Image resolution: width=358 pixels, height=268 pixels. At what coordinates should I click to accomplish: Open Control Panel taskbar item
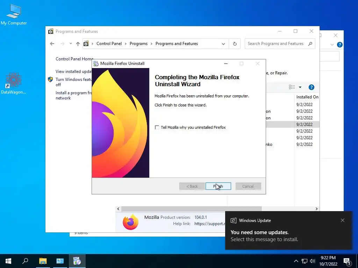60,261
